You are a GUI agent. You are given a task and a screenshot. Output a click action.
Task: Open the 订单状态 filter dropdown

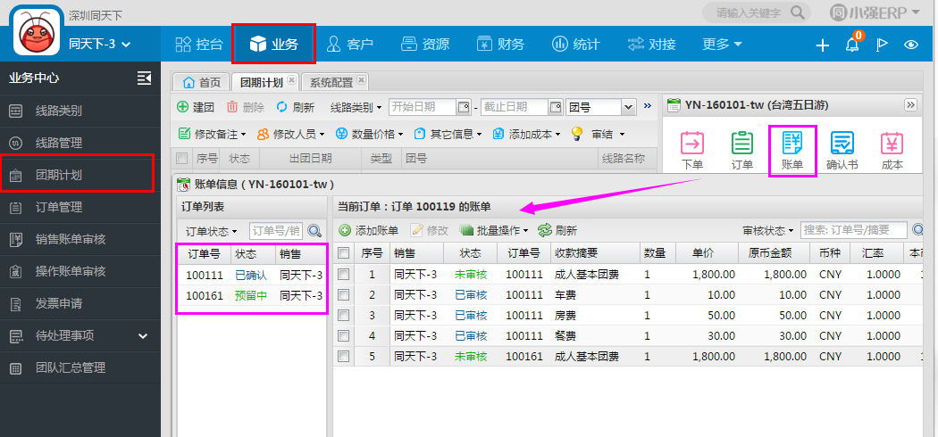[211, 231]
